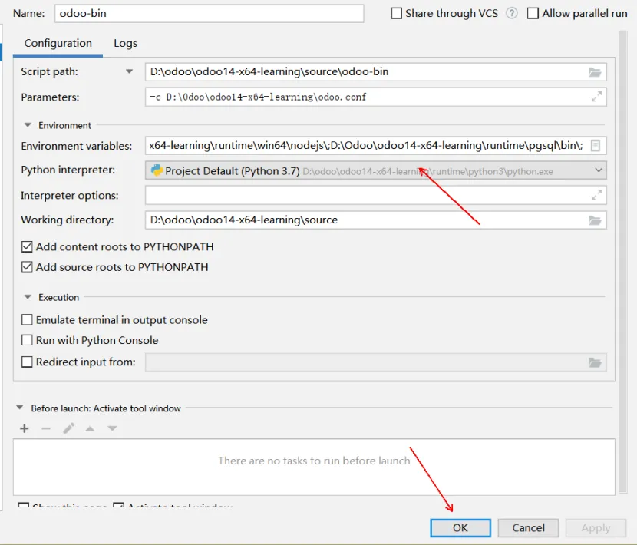The height and width of the screenshot is (545, 637).
Task: Browse for redirect input file icon
Action: pyautogui.click(x=595, y=362)
